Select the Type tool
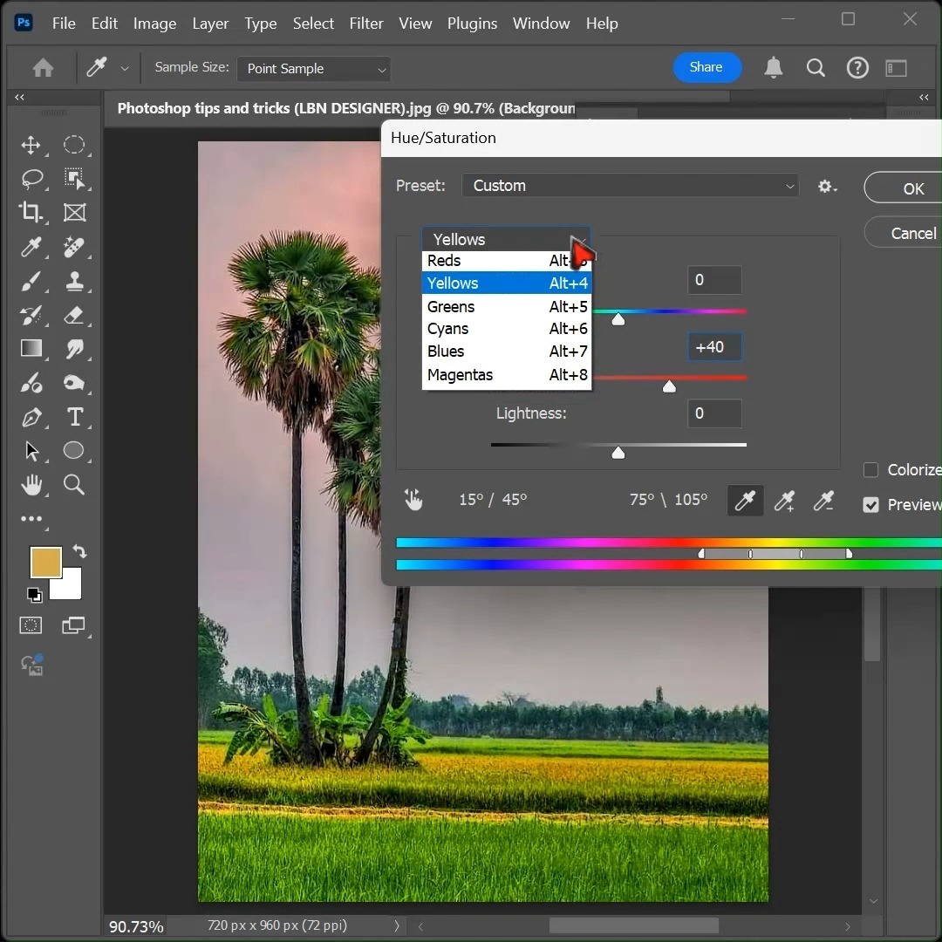The image size is (942, 942). point(74,417)
